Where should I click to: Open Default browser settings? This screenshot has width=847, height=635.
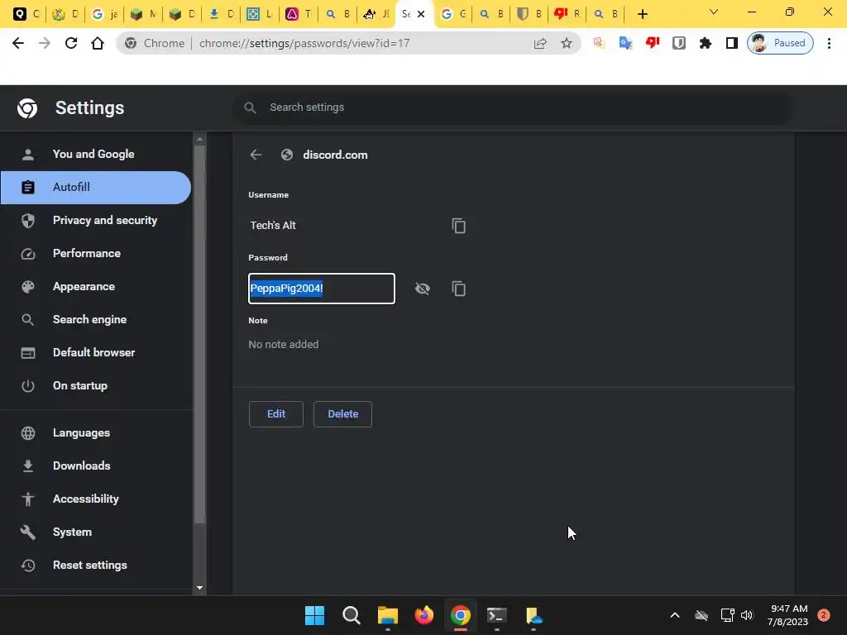point(96,352)
